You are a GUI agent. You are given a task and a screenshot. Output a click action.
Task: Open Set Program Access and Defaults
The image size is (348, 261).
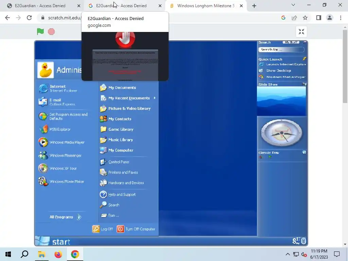pos(63,116)
